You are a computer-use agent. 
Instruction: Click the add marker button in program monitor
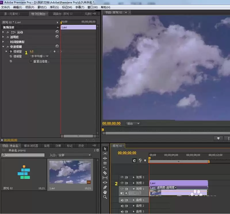(x=218, y=138)
